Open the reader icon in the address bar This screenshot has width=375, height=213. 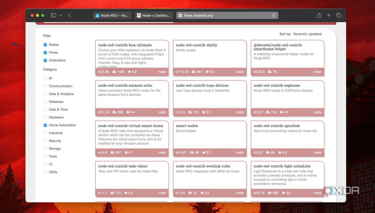273,15
